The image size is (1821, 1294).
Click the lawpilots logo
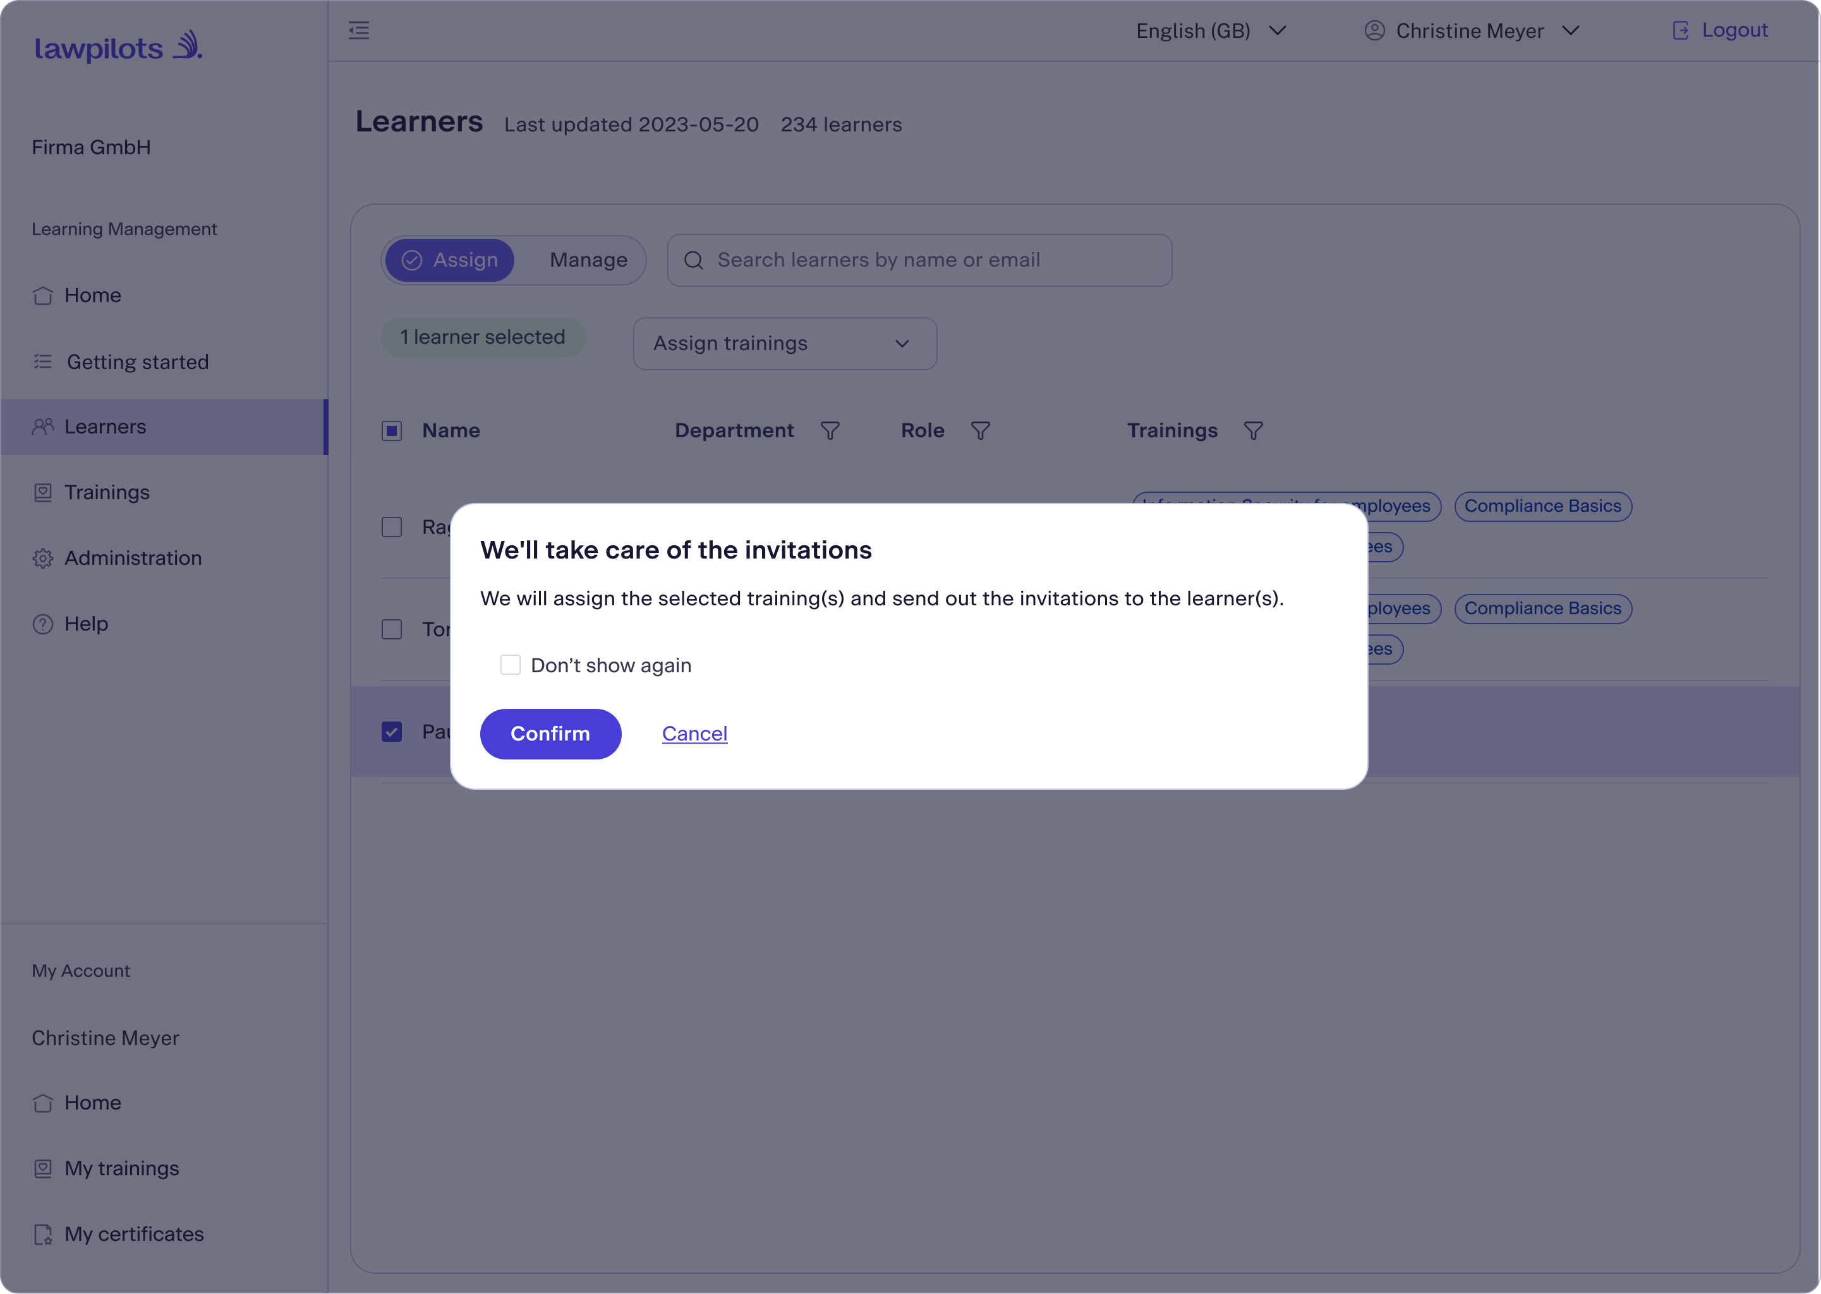click(118, 47)
